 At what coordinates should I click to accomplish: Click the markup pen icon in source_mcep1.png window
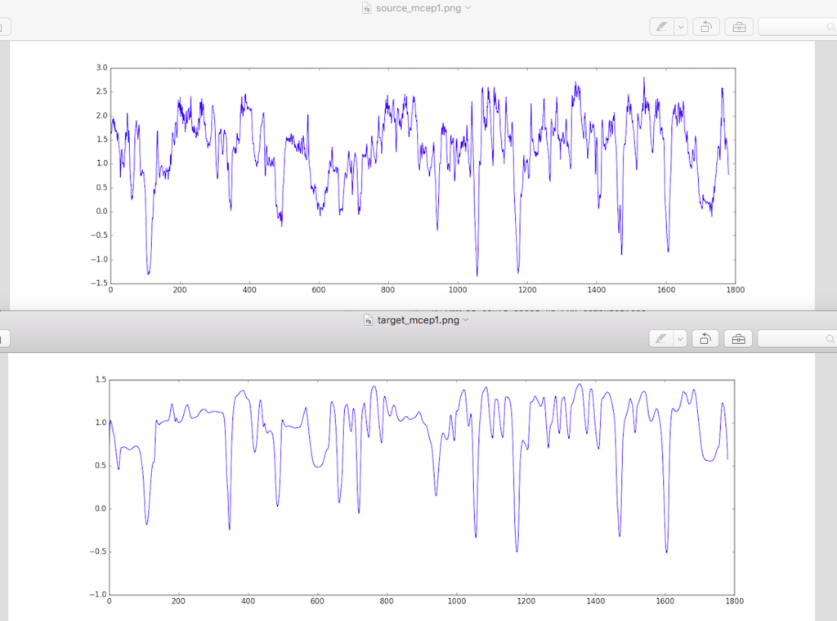[662, 27]
